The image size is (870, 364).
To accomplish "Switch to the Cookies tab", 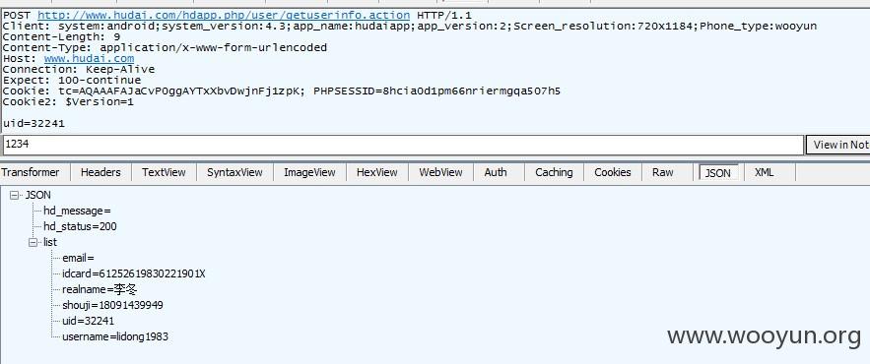I will [613, 172].
